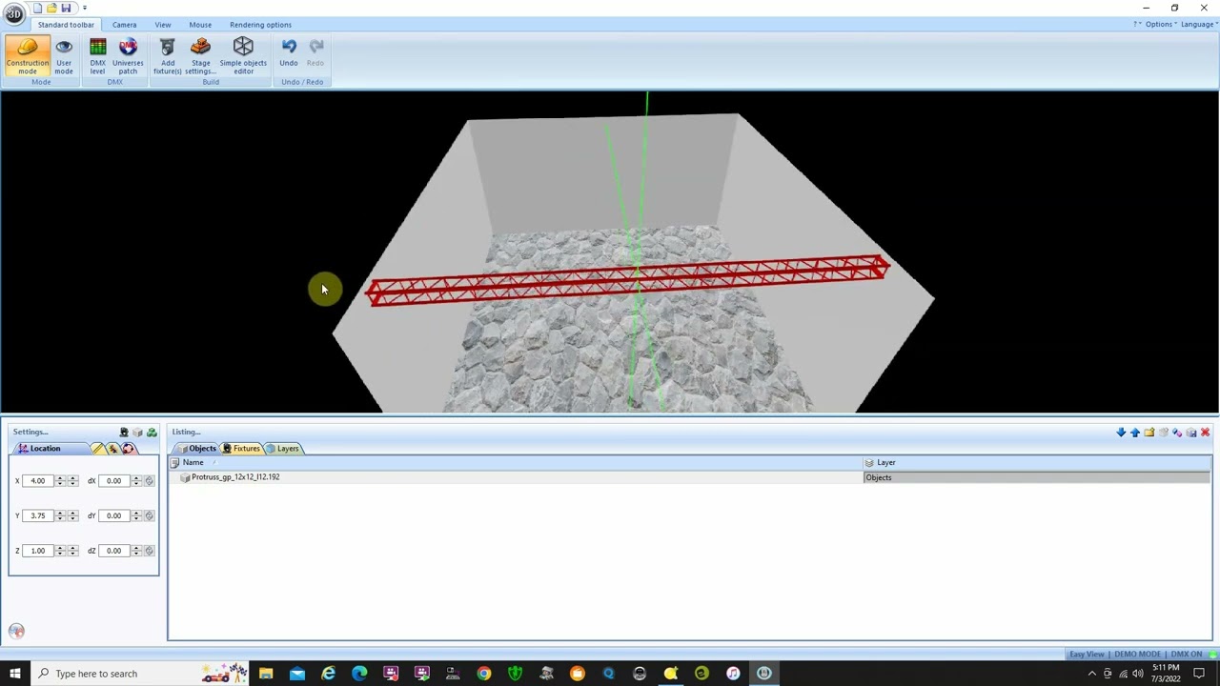Open Google Chrome from taskbar
This screenshot has height=686, width=1220.
484,674
